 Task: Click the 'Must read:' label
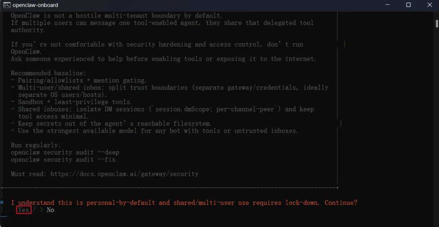[x=29, y=174]
